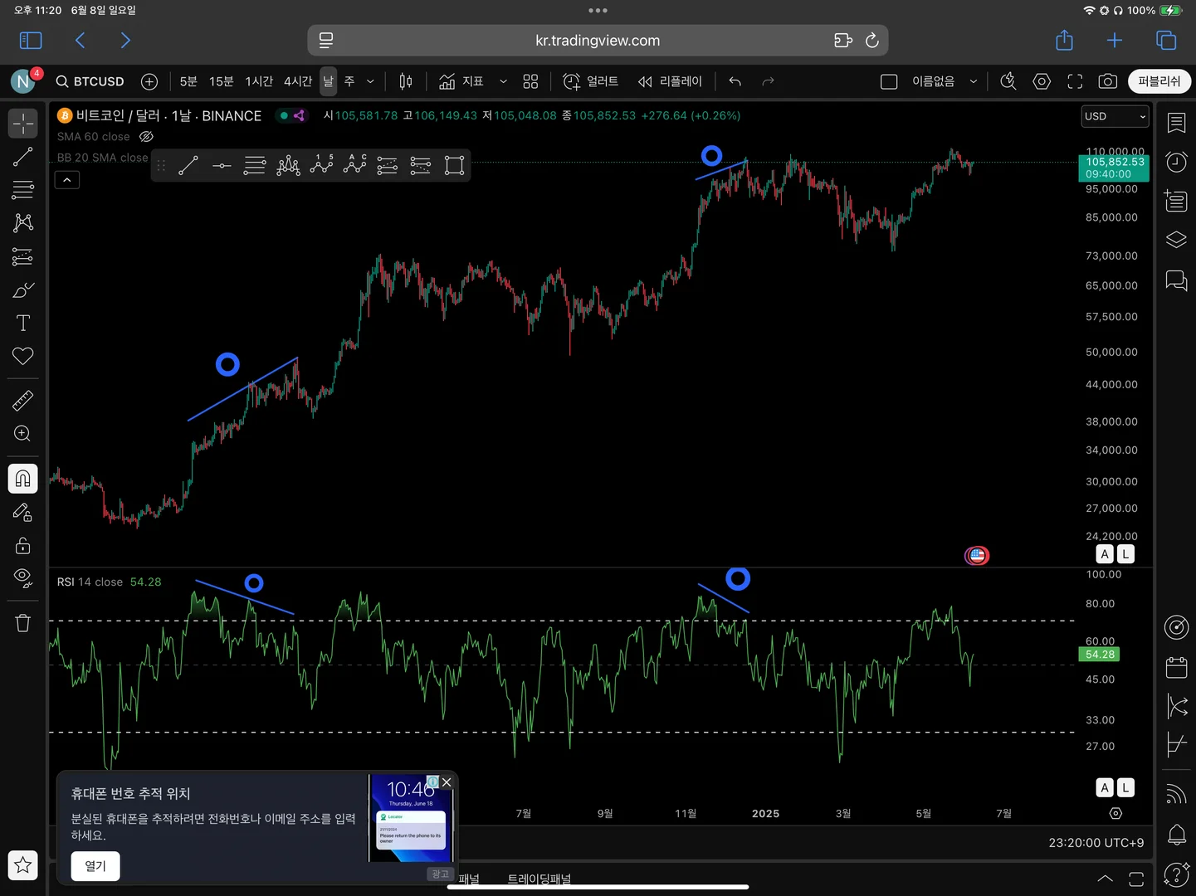Open the USD currency dropdown
Screen dimensions: 1196x896
click(1114, 117)
